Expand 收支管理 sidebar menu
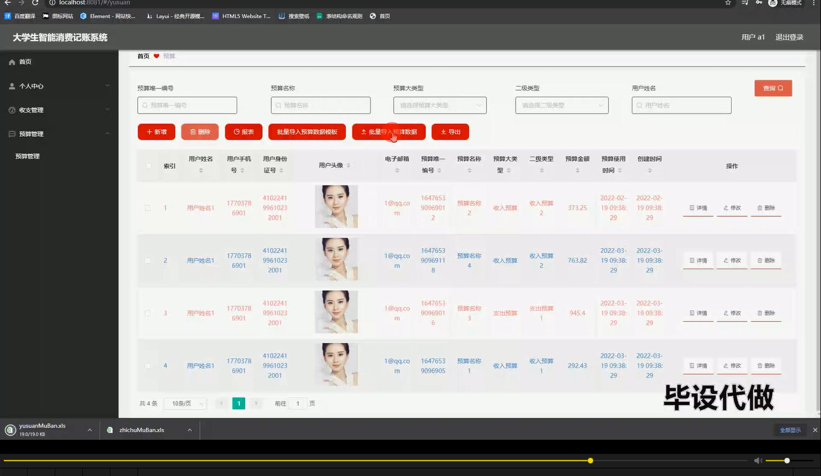Image resolution: width=821 pixels, height=476 pixels. (x=59, y=110)
